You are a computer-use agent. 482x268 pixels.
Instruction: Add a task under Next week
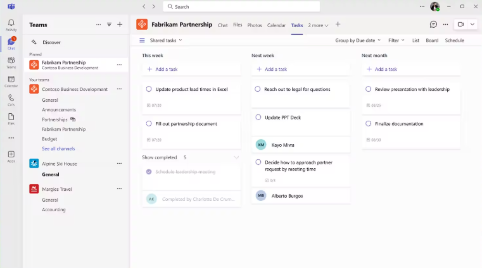click(301, 69)
